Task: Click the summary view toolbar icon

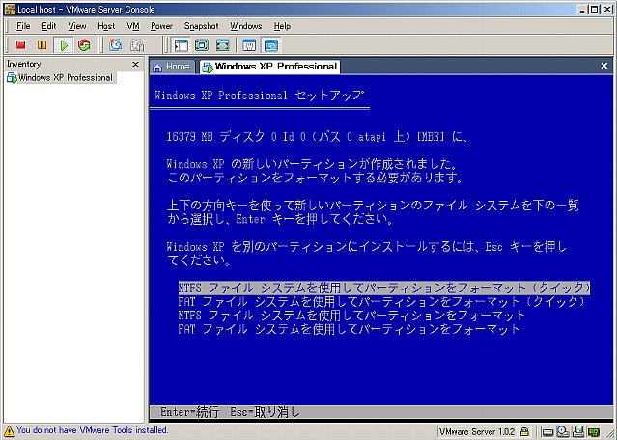Action: (249, 45)
